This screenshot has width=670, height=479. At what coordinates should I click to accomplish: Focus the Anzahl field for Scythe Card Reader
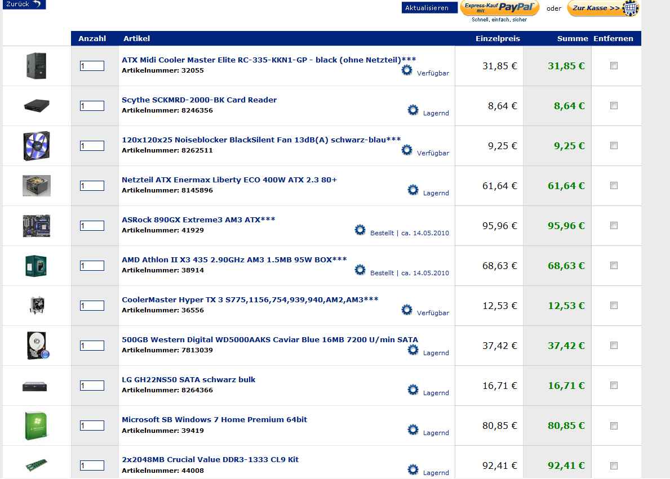[x=92, y=106]
